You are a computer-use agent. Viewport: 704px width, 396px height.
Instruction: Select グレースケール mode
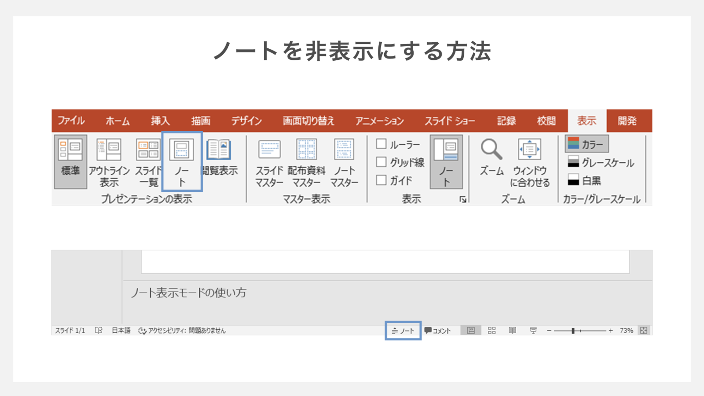coord(601,162)
